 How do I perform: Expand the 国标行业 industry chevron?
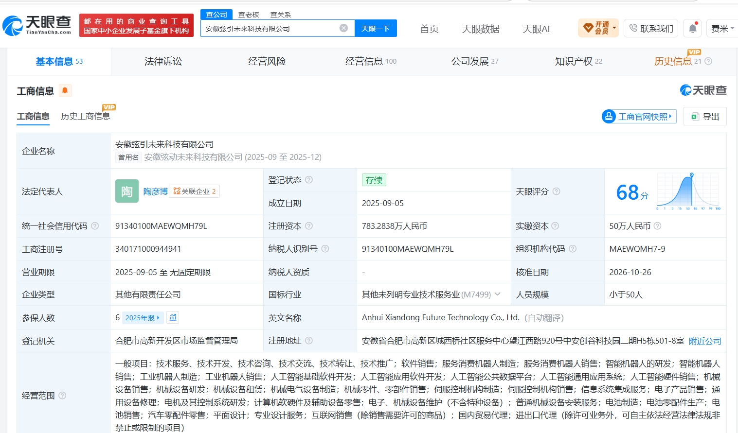(498, 294)
